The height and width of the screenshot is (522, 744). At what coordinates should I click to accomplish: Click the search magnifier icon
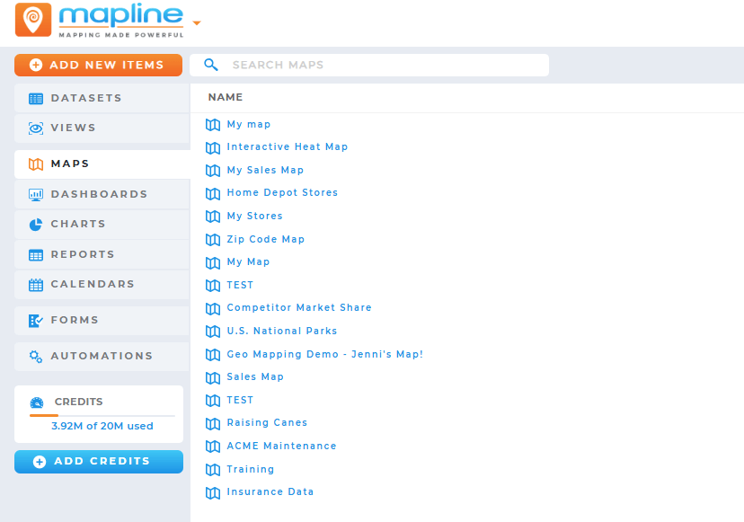[210, 65]
